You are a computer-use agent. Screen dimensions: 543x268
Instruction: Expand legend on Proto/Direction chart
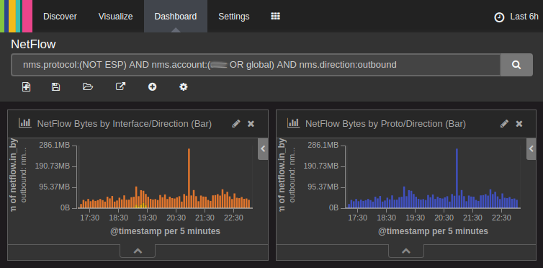click(531, 149)
